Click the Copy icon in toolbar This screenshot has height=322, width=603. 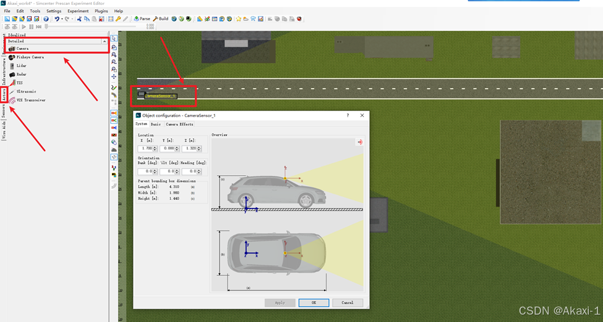pos(87,19)
